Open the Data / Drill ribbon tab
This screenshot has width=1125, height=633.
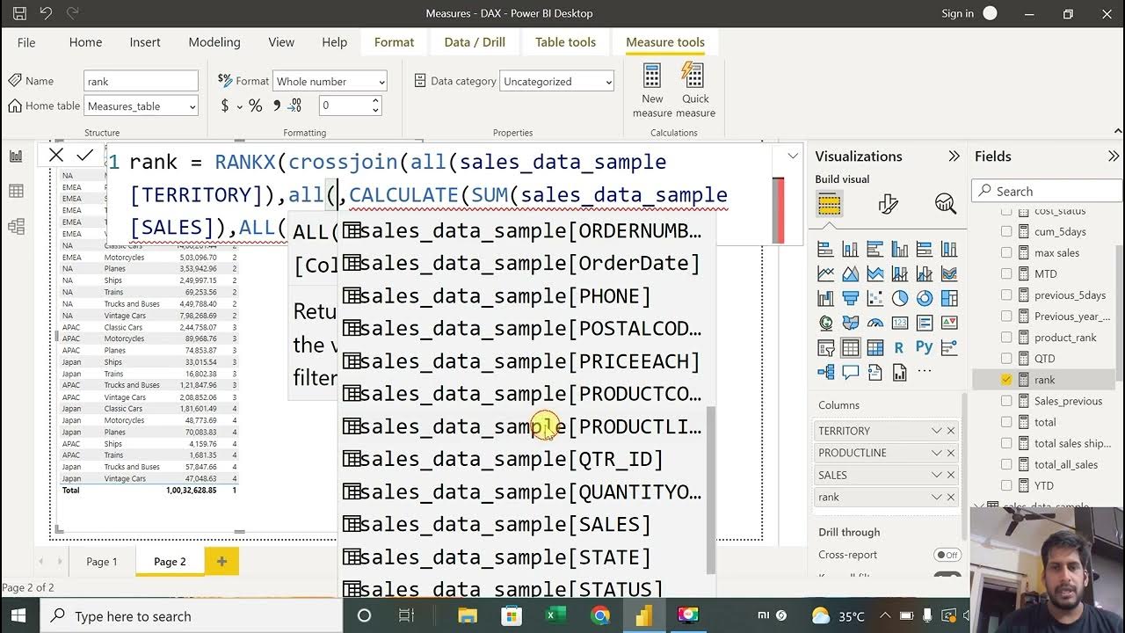[475, 42]
